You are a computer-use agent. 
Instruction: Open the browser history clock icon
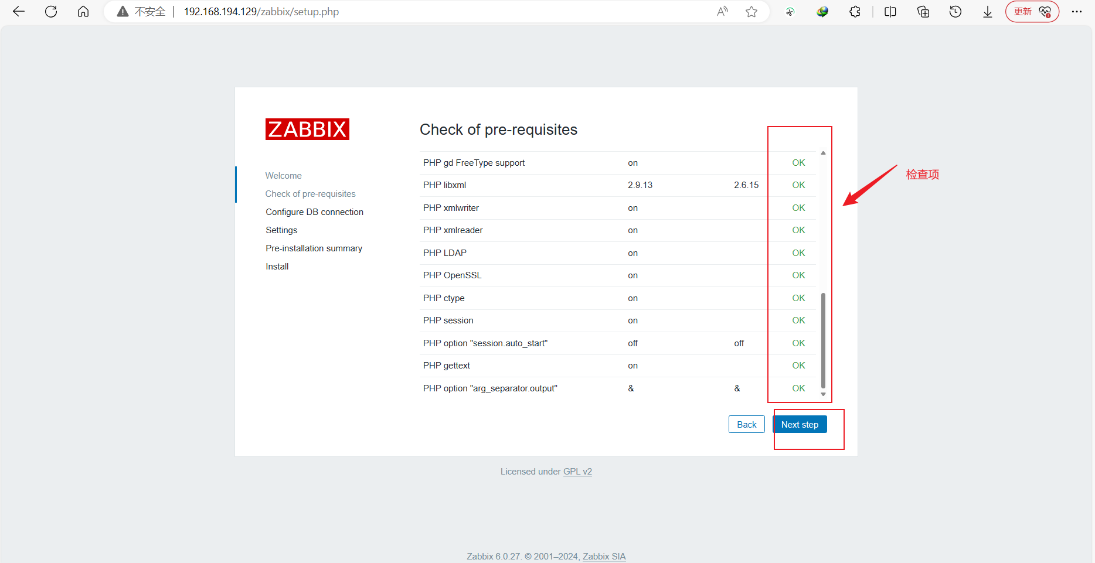click(x=955, y=12)
